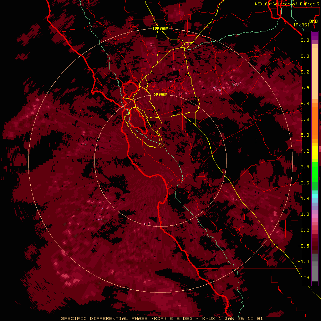Click the 5.8 value on the color scale

coord(305,119)
